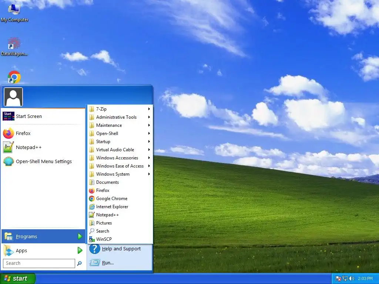Open Open-Shell Menu Settings shell icon
The width and height of the screenshot is (379, 284).
click(8, 161)
